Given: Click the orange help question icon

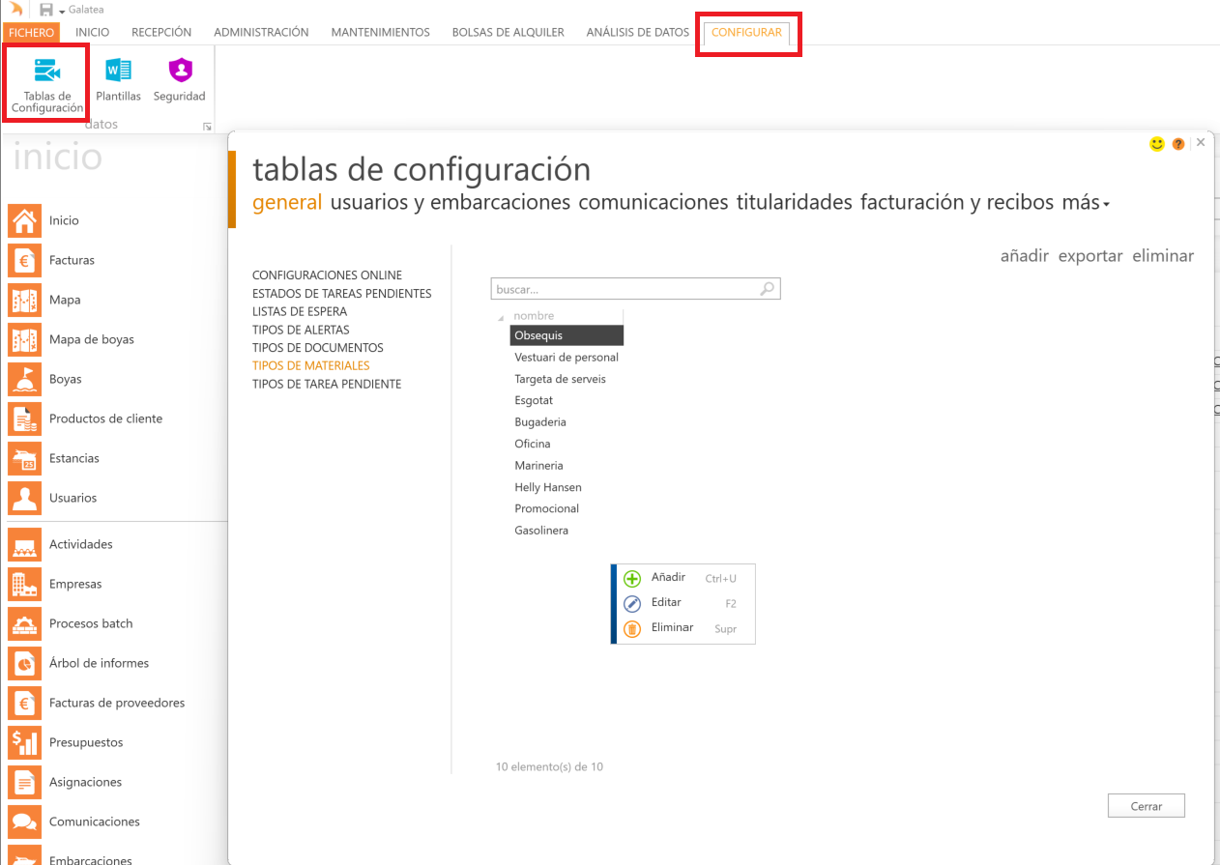Looking at the screenshot, I should pyautogui.click(x=1178, y=144).
